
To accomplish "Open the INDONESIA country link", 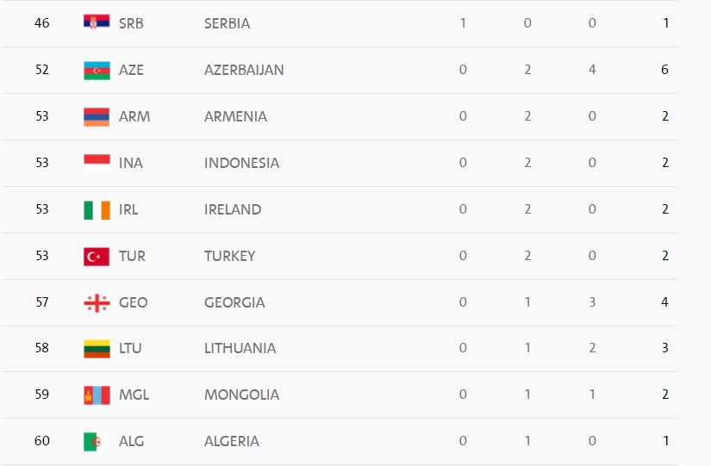I will 241,163.
